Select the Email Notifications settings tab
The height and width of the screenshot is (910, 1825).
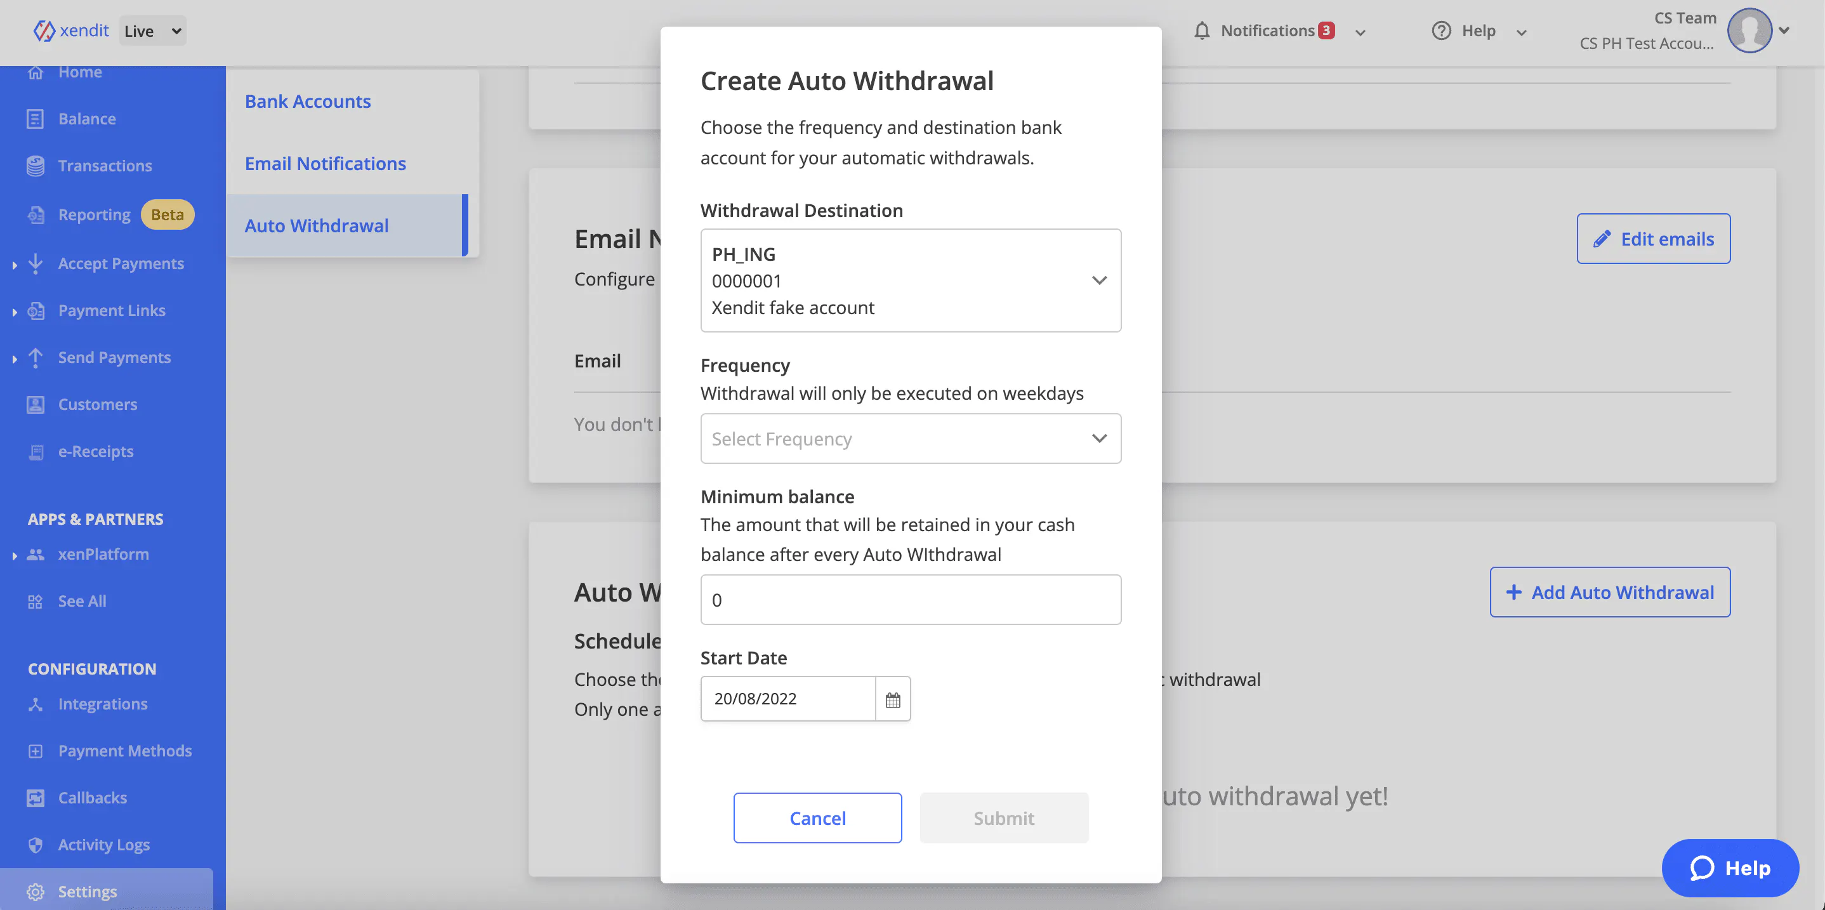tap(325, 164)
